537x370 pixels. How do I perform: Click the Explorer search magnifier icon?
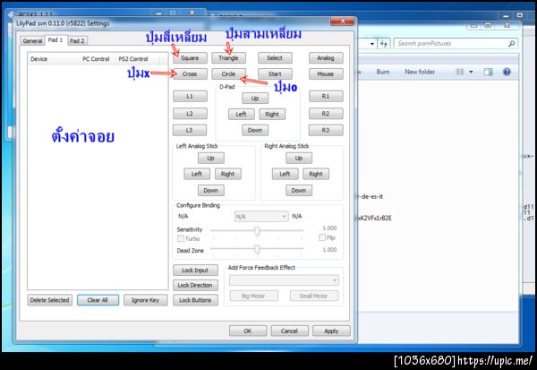[512, 44]
